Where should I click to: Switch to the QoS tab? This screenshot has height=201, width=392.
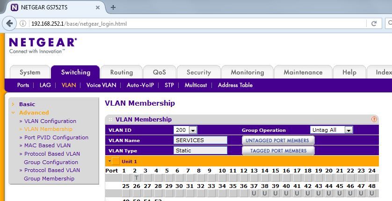pyautogui.click(x=160, y=72)
